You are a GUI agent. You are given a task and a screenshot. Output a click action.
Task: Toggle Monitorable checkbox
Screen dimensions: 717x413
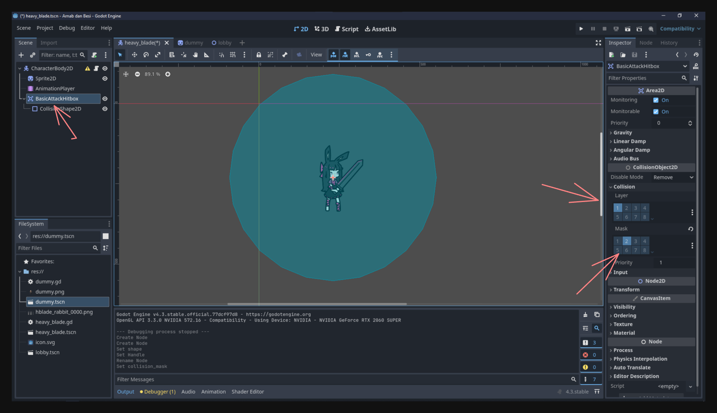[x=656, y=111]
